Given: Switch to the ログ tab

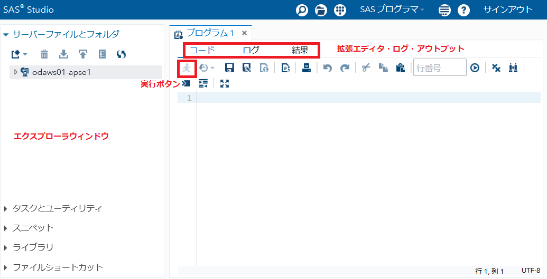Looking at the screenshot, I should coord(251,50).
